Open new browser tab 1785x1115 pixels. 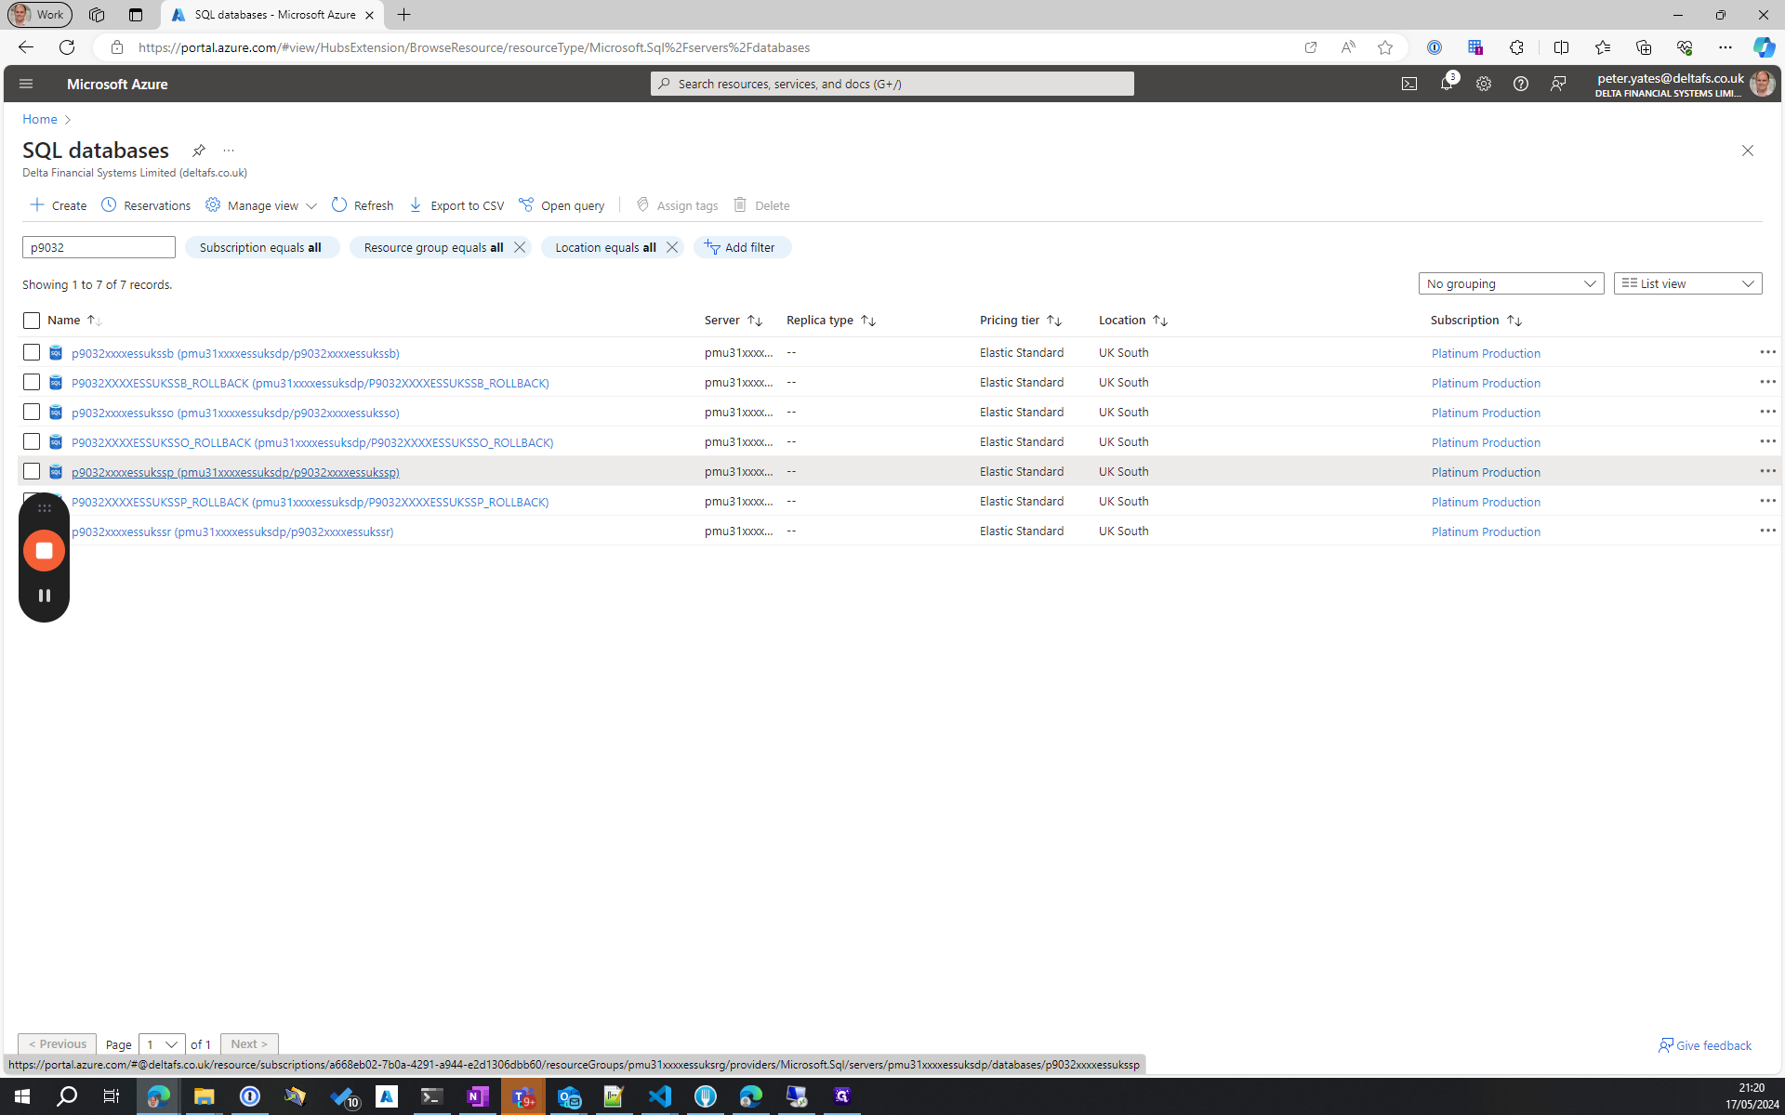403,15
